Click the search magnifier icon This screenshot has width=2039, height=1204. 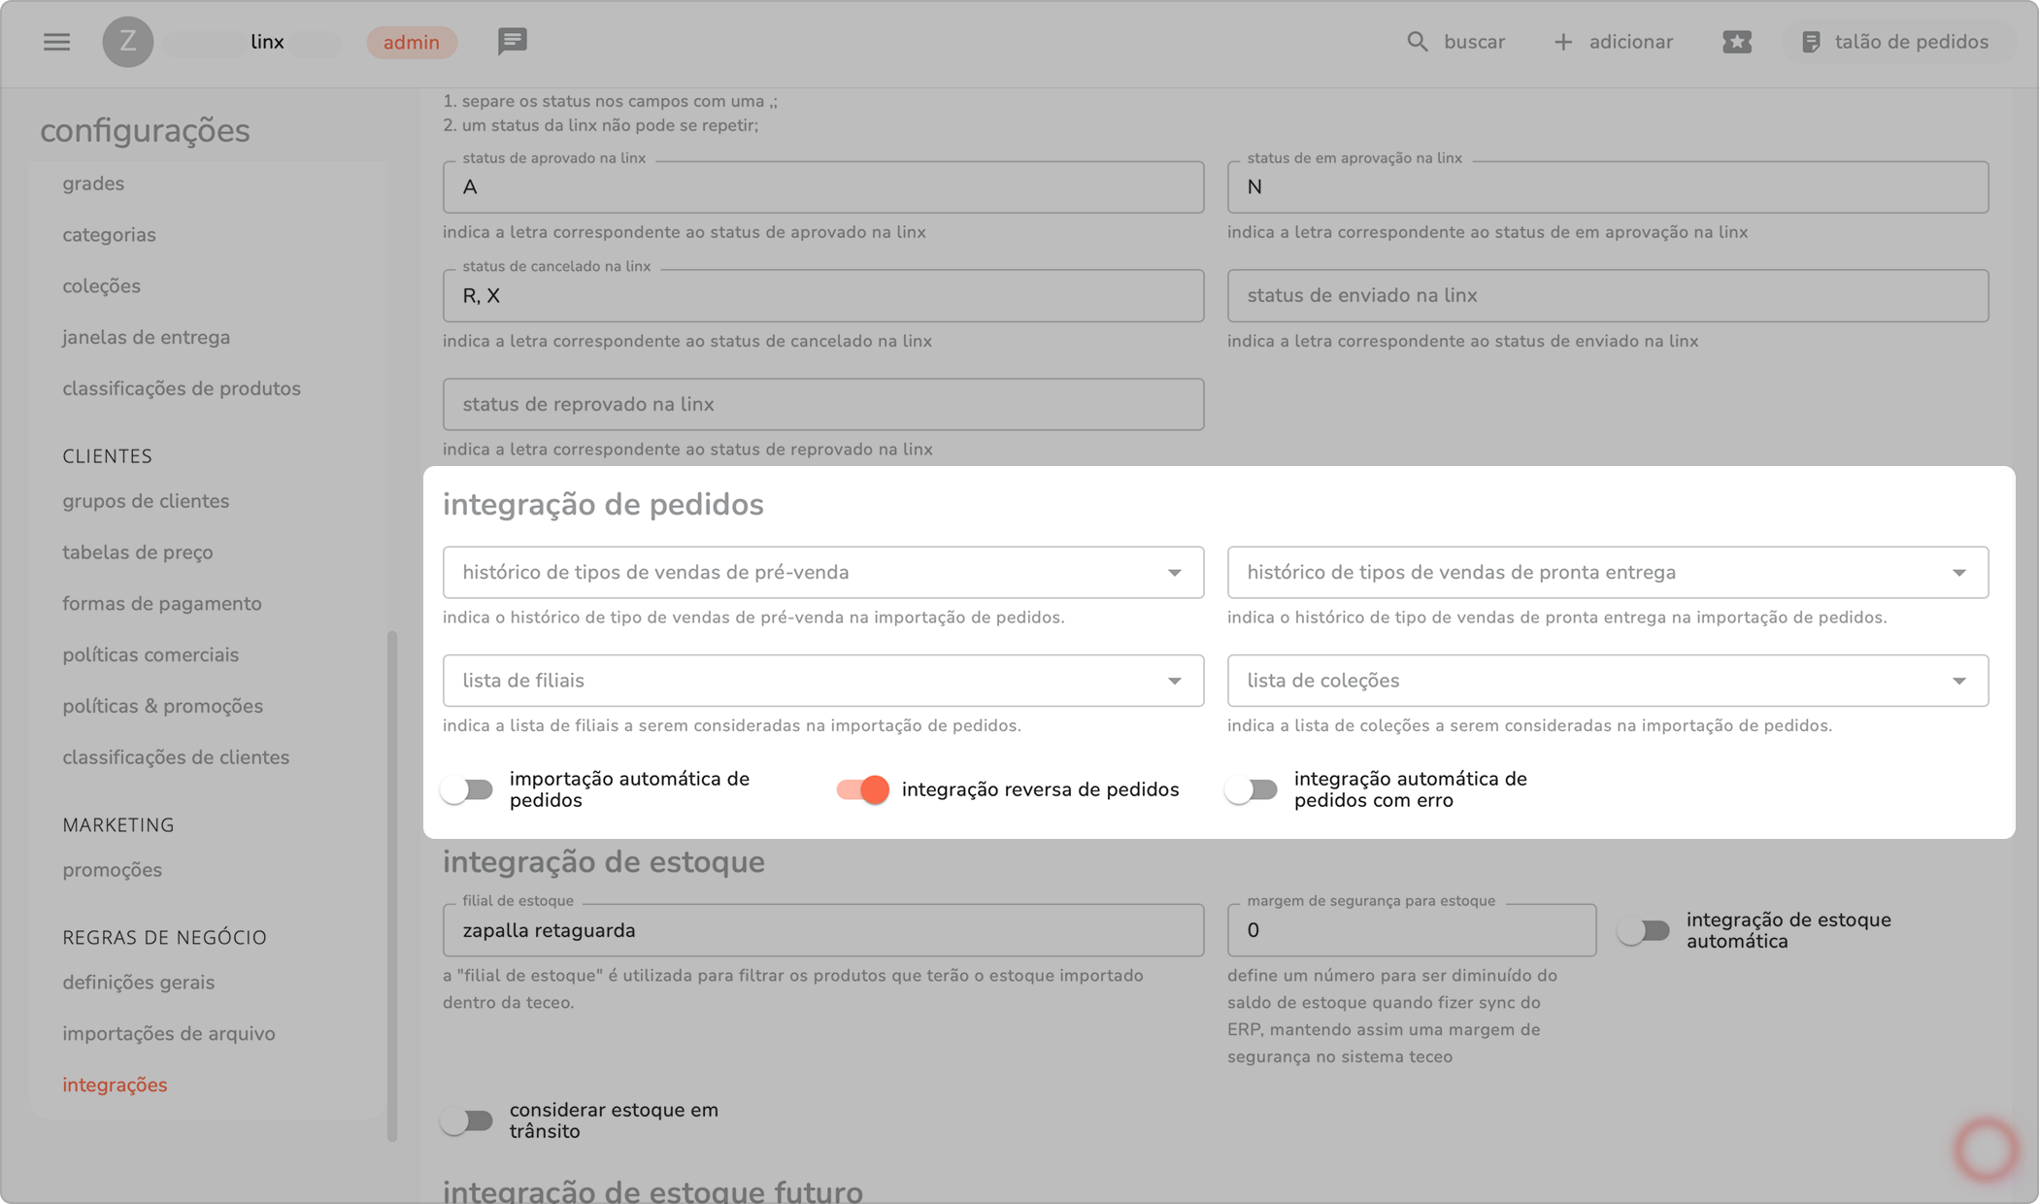(1417, 42)
